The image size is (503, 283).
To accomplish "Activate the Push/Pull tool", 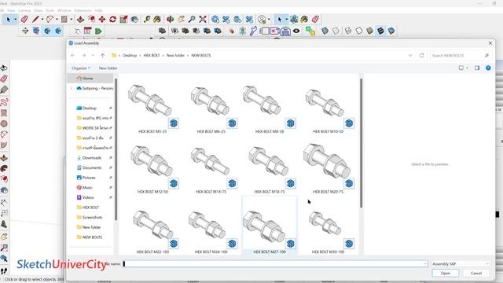I will click(80, 19).
